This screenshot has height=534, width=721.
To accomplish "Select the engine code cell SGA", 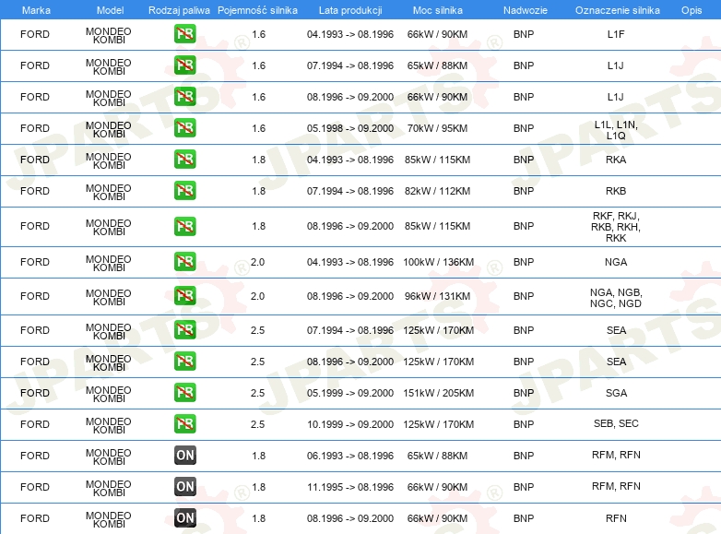I will (x=616, y=393).
